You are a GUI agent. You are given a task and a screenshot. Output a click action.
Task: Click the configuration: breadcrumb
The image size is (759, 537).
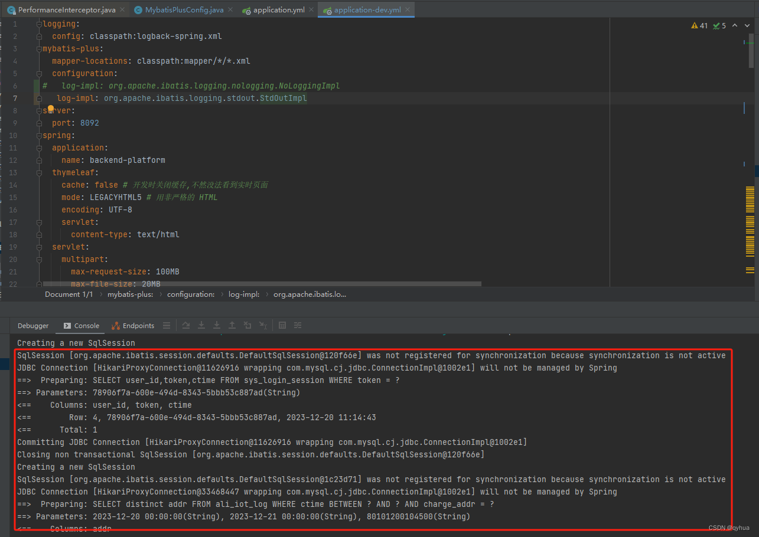click(191, 294)
